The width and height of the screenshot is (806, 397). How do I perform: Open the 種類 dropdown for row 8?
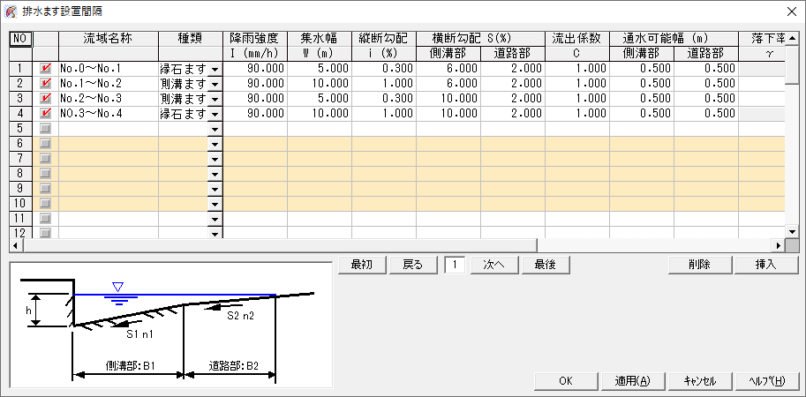click(x=215, y=173)
